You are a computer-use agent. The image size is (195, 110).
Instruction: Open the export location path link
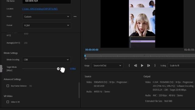pyautogui.click(x=40, y=9)
